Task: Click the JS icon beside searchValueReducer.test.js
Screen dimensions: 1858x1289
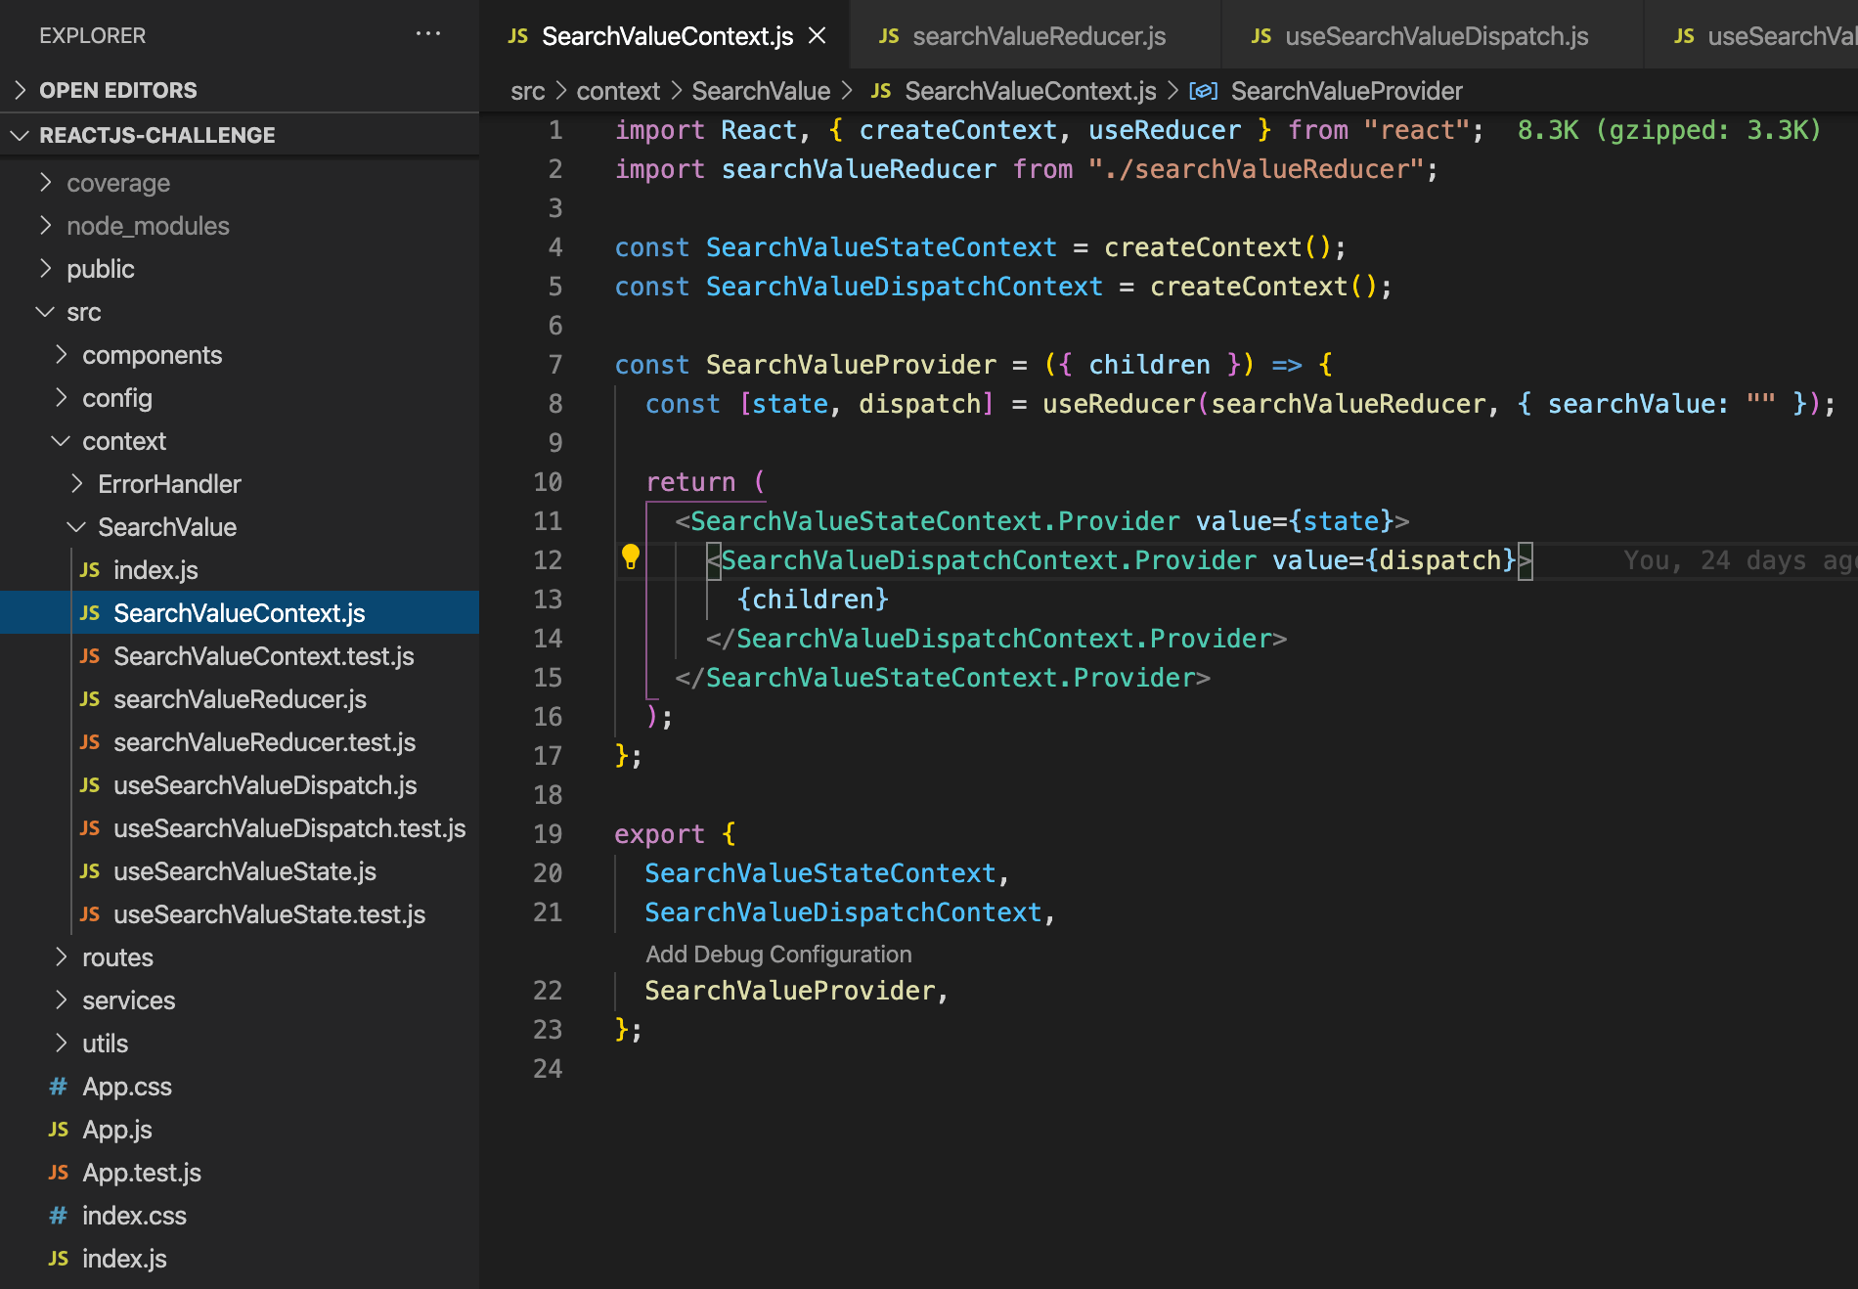Action: (x=90, y=742)
